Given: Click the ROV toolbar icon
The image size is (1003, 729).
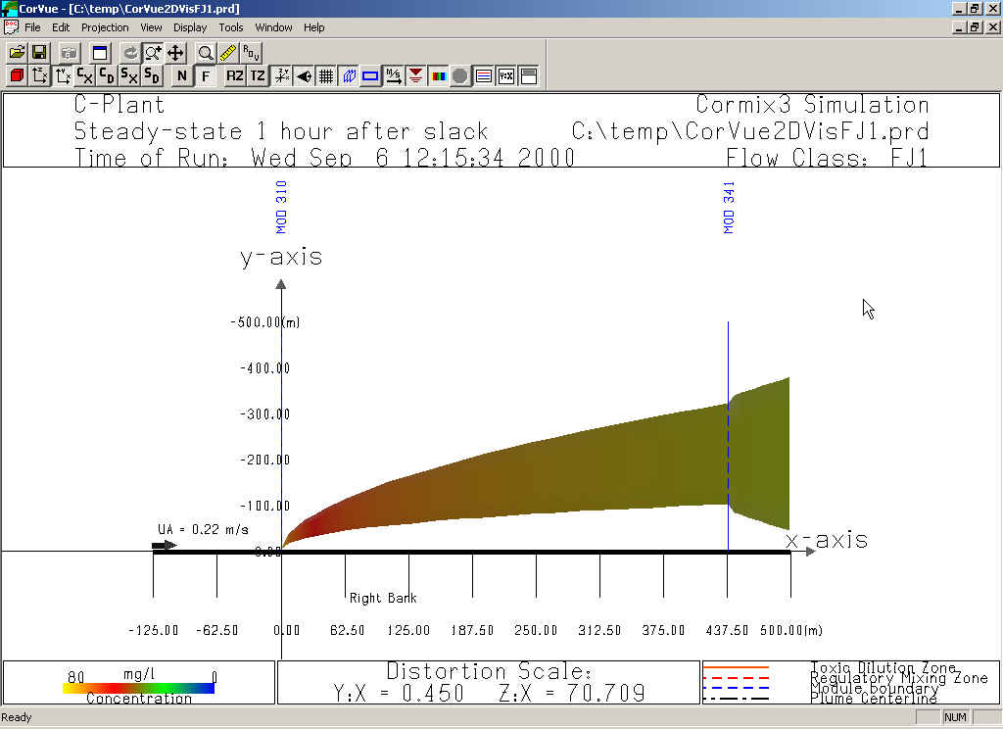Looking at the screenshot, I should pyautogui.click(x=251, y=53).
